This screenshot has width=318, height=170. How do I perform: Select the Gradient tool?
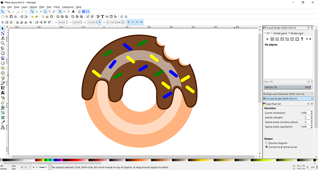point(3,113)
